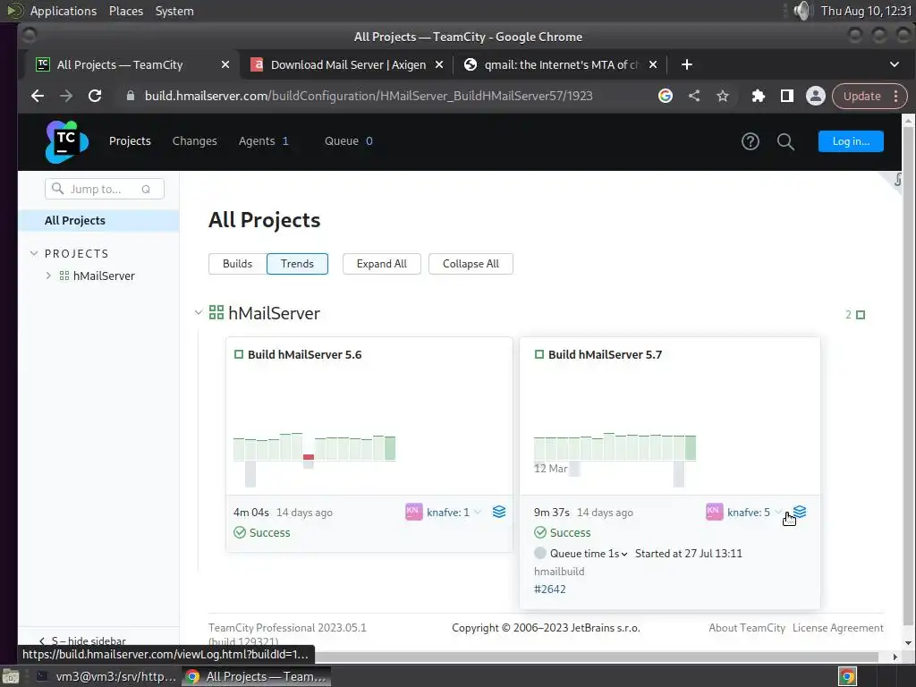This screenshot has height=687, width=916.
Task: Click the Jump to... search field
Action: pos(105,189)
